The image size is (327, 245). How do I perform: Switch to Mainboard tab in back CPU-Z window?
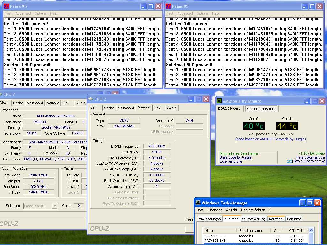35,103
